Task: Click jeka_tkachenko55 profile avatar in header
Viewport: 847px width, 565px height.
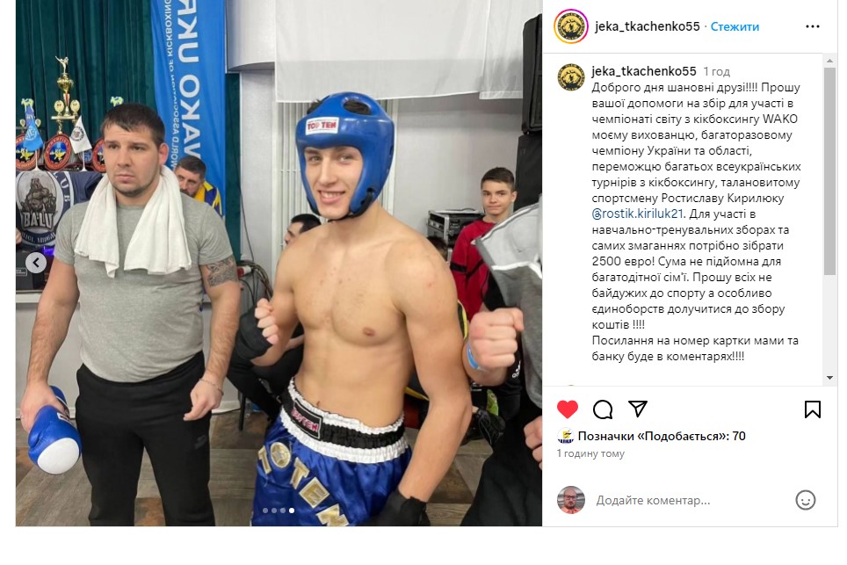Action: pos(571,26)
